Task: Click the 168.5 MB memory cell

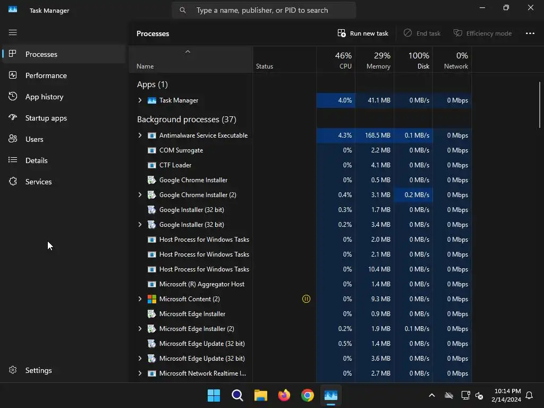Action: pyautogui.click(x=375, y=135)
